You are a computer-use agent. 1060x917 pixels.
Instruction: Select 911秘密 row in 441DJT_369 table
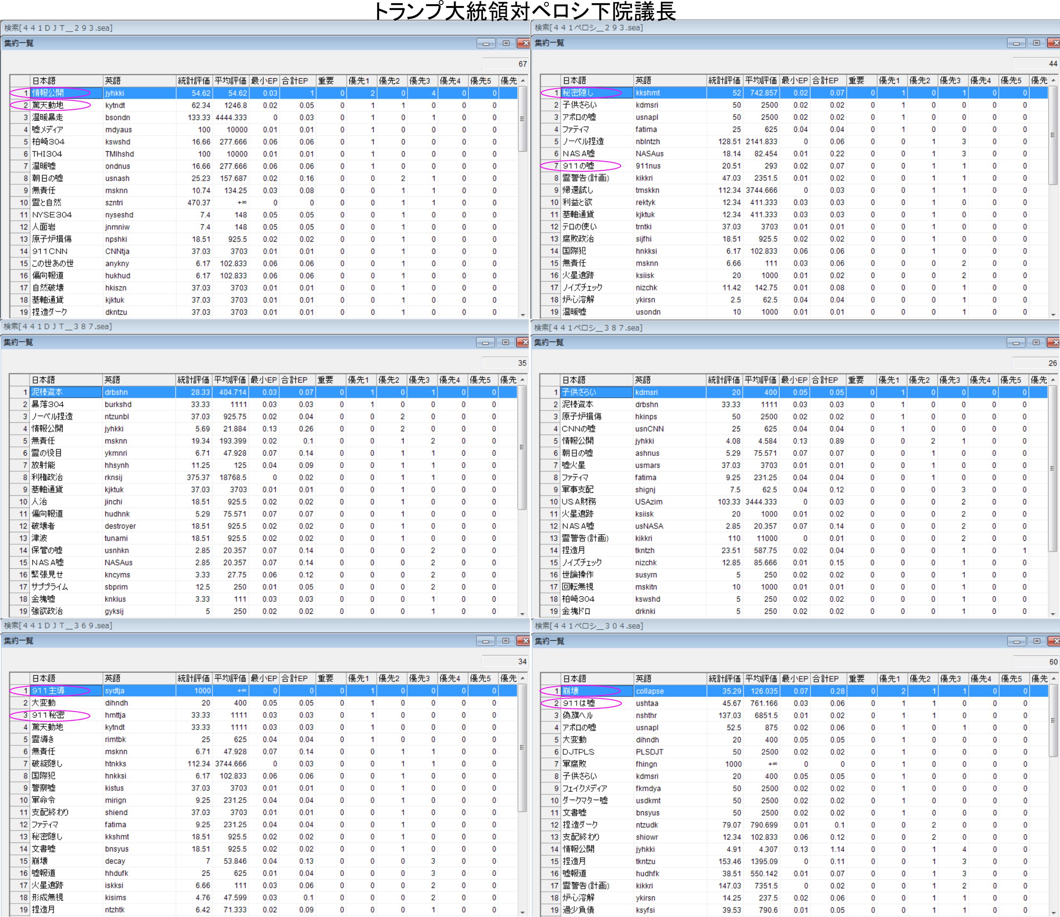click(48, 715)
